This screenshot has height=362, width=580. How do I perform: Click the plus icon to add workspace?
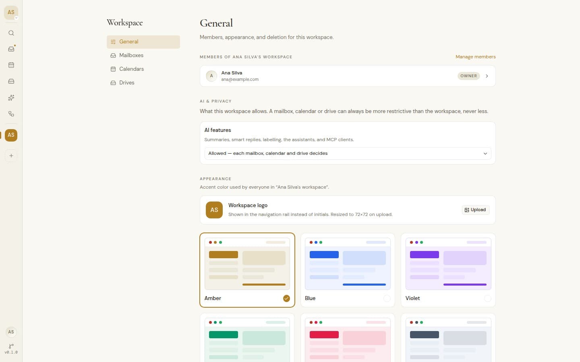tap(11, 156)
